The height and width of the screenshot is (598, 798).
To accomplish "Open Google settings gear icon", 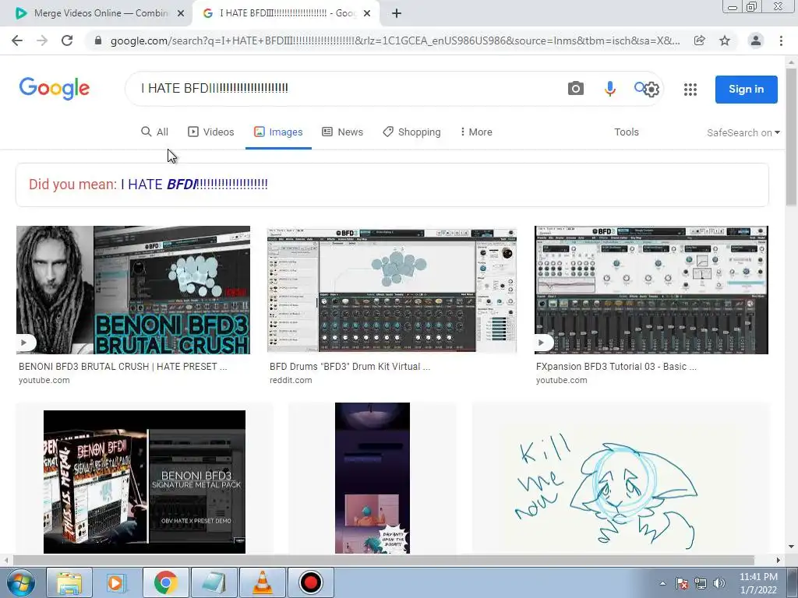I will point(651,90).
